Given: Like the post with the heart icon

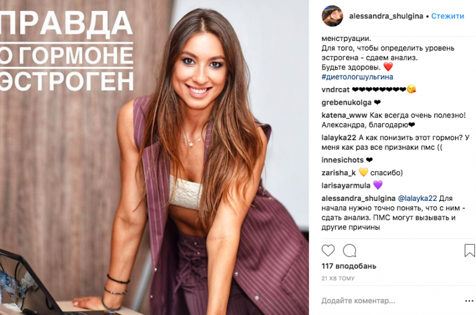Looking at the screenshot, I should pos(328,250).
